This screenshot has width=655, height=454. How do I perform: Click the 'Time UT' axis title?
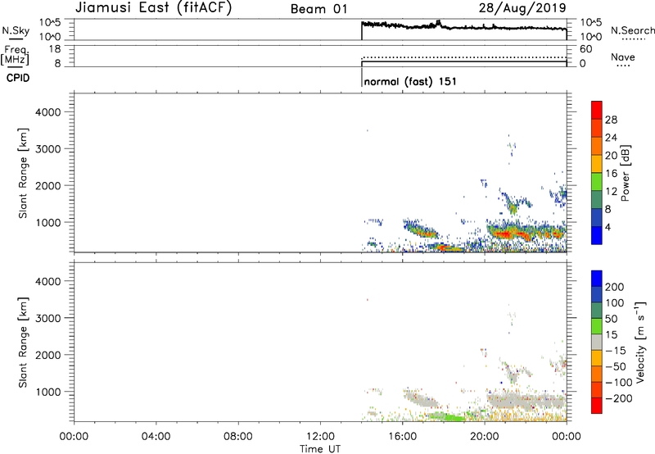[x=320, y=449]
